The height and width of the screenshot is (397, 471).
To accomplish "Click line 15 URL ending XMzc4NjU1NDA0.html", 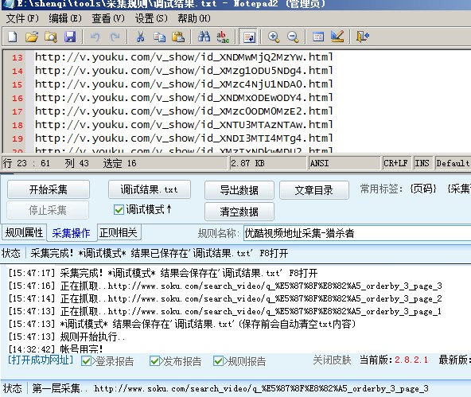I will [184, 84].
